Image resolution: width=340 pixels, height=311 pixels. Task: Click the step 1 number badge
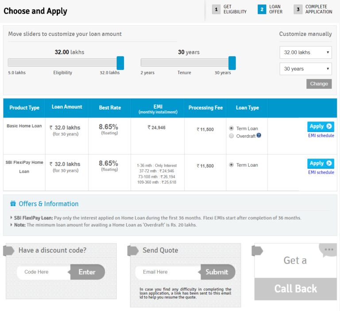click(x=216, y=9)
